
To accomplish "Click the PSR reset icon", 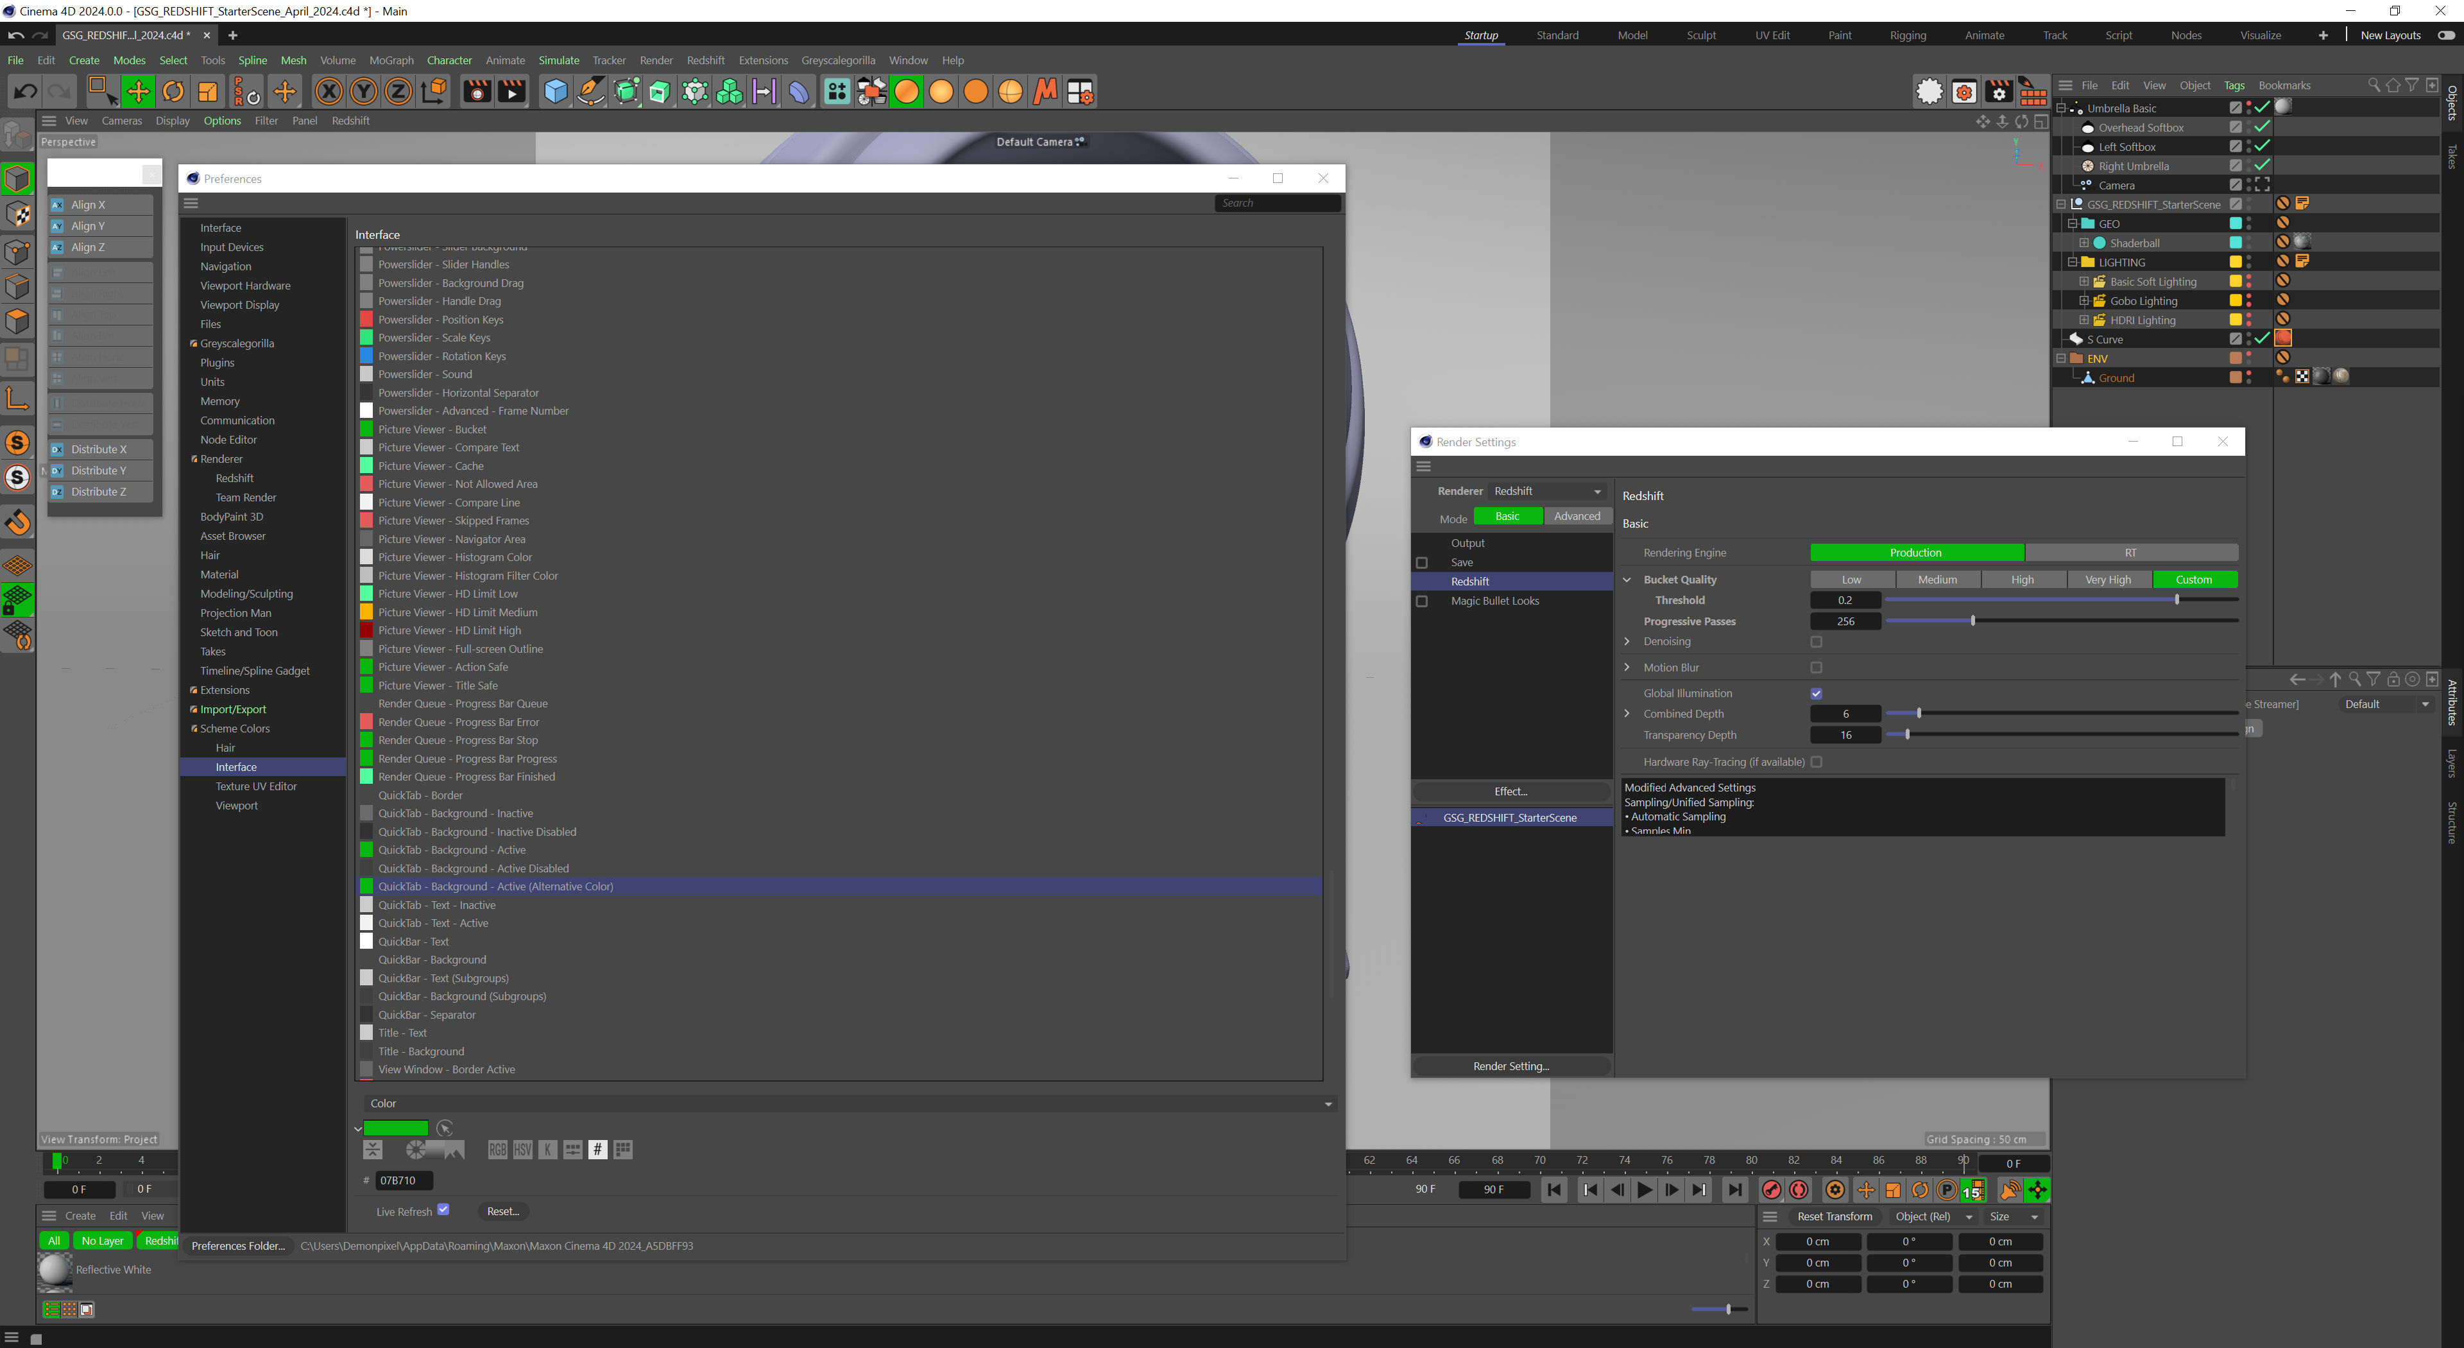I will pyautogui.click(x=246, y=92).
